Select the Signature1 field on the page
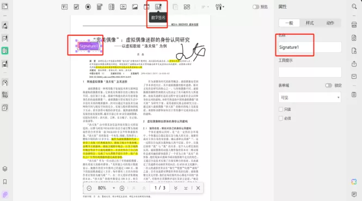This screenshot has height=201, width=362. pyautogui.click(x=89, y=46)
